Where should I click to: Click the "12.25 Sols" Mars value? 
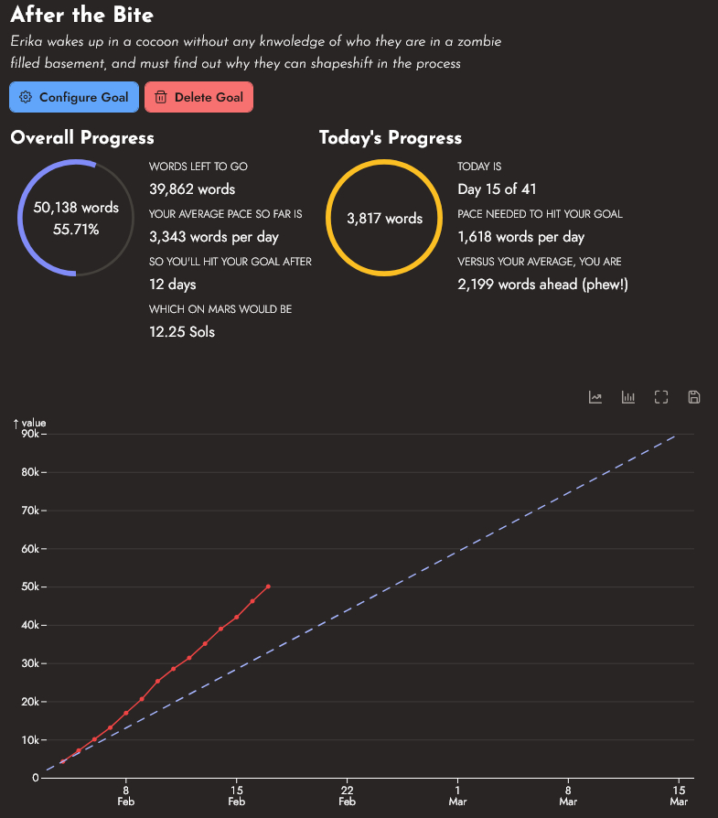[182, 331]
